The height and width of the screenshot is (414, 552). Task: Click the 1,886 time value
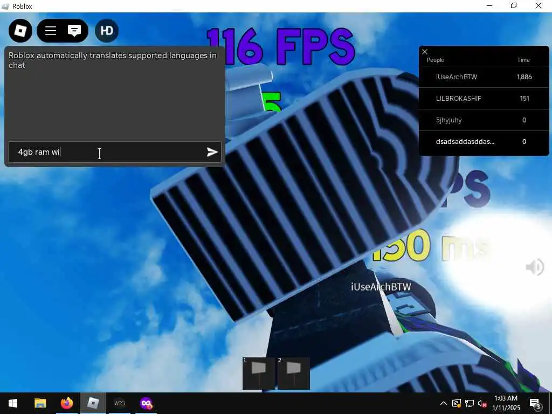pyautogui.click(x=524, y=77)
